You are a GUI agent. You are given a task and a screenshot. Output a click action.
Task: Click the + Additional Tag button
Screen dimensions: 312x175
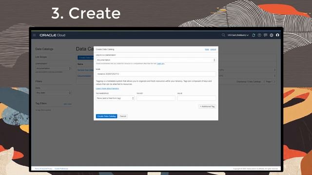click(207, 106)
